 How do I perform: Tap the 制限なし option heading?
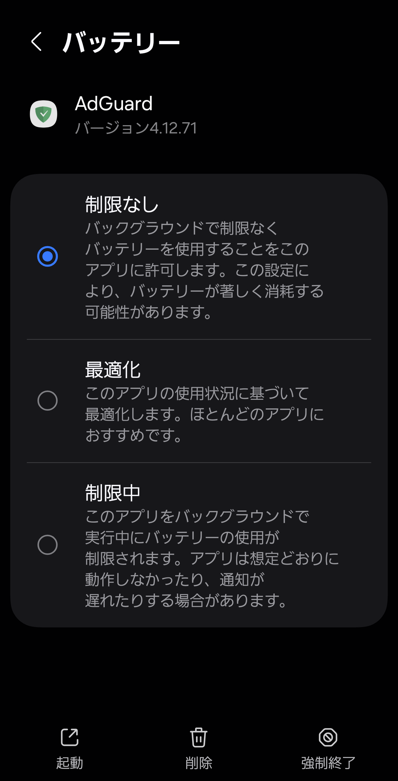click(x=122, y=204)
